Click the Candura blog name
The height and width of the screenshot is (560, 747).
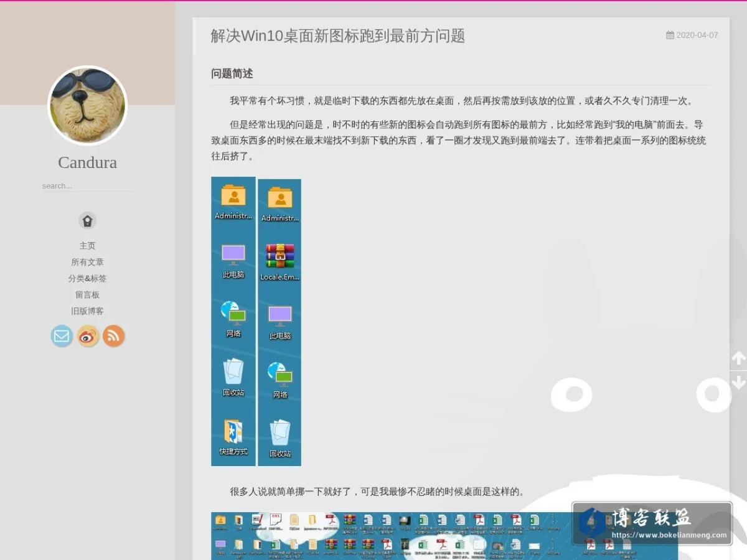(x=88, y=162)
